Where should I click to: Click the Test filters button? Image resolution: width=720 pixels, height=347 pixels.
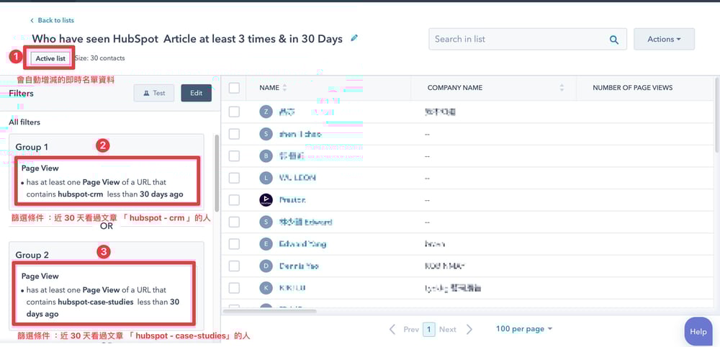point(154,93)
